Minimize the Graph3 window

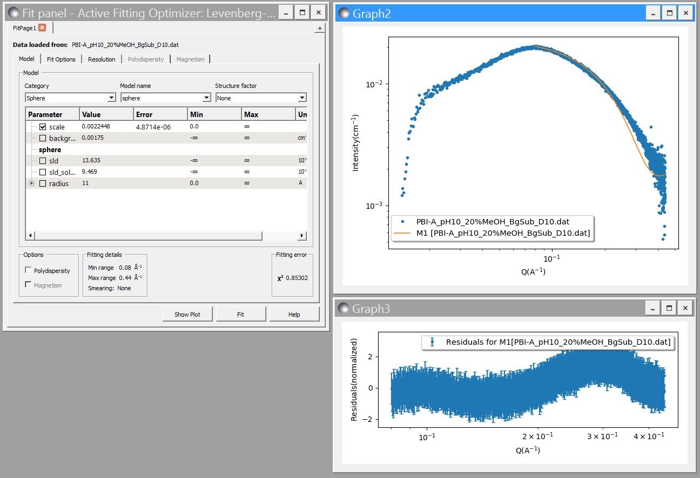(x=653, y=308)
